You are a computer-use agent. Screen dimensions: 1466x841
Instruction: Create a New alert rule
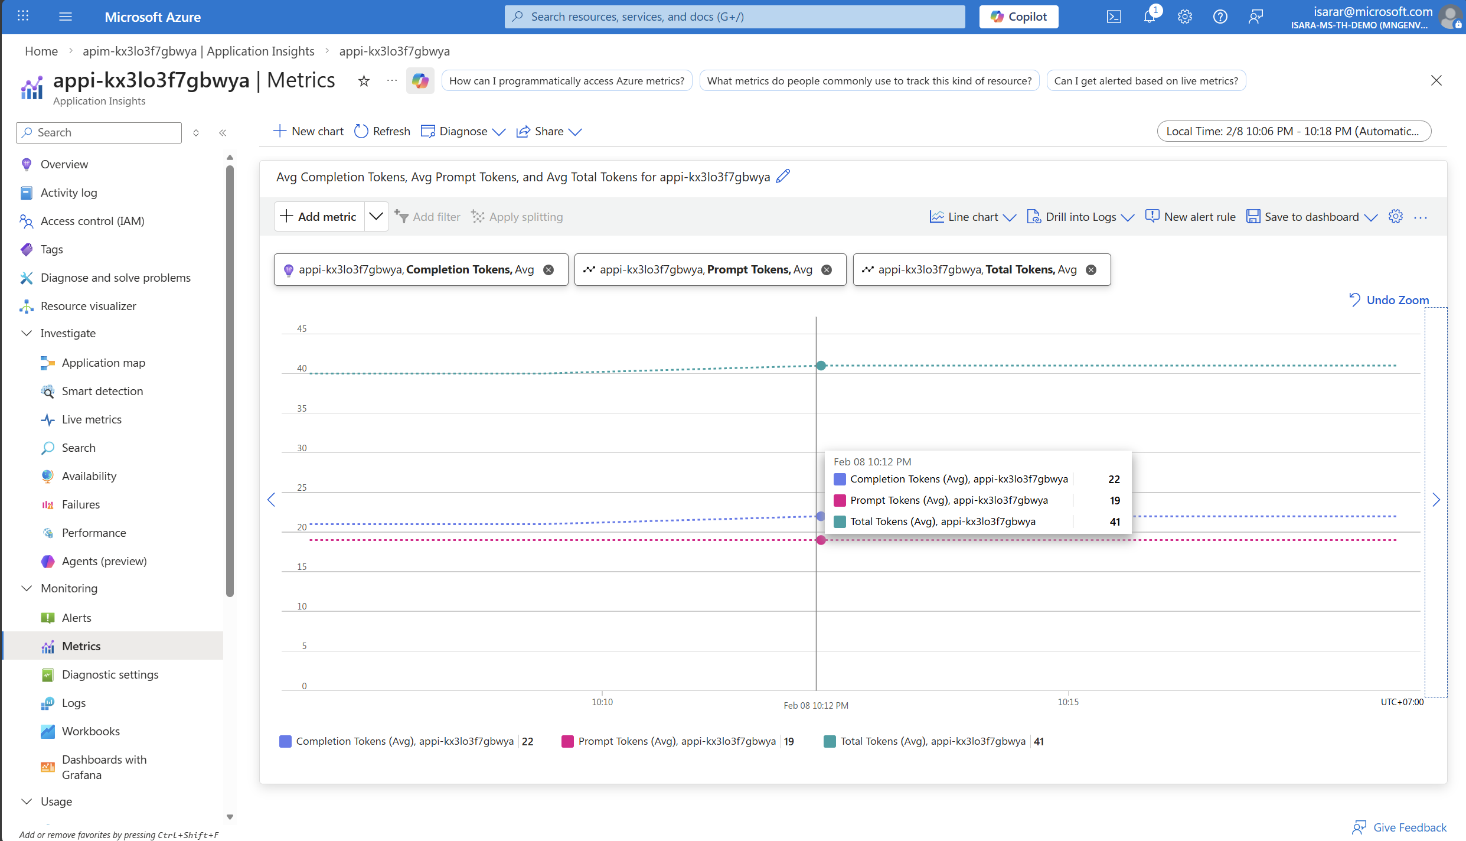[1190, 217]
